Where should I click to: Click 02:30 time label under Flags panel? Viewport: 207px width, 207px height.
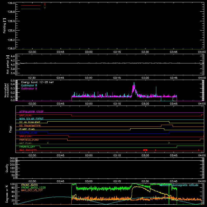(x=32, y=156)
